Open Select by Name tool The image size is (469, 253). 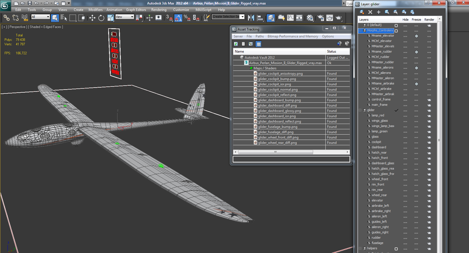coord(64,18)
